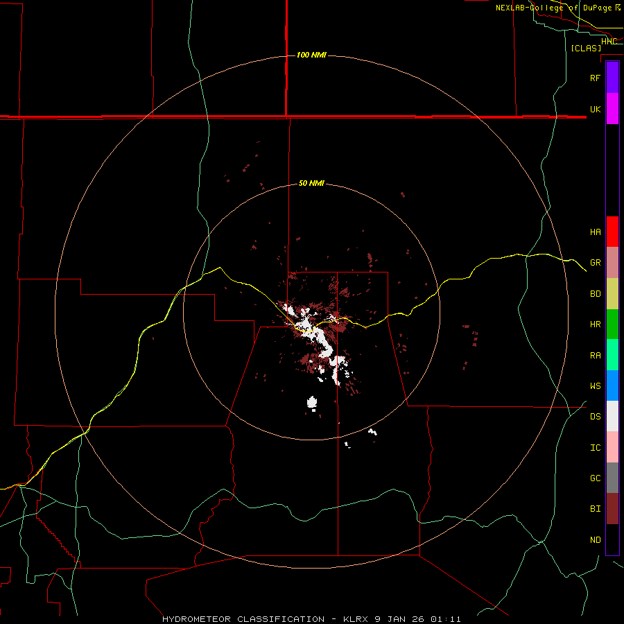This screenshot has height=624, width=624.
Task: Click the UK legend label
Action: [595, 109]
